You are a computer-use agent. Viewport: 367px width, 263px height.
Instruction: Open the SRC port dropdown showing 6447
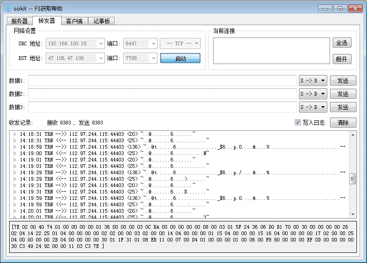coord(140,43)
